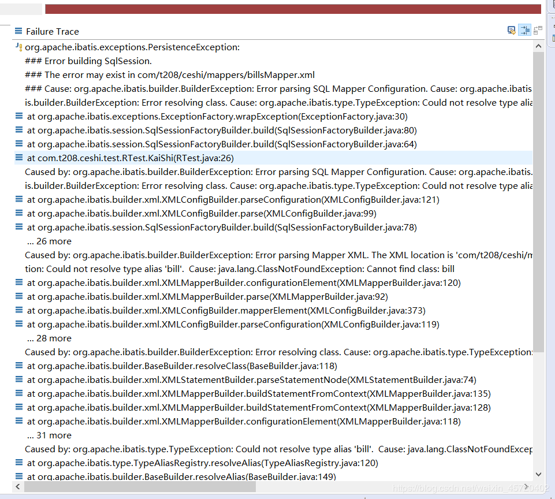Click first 'Caused by: ...Error parsing SQL Mapper Configuration' line
555x499 pixels.
coord(278,172)
